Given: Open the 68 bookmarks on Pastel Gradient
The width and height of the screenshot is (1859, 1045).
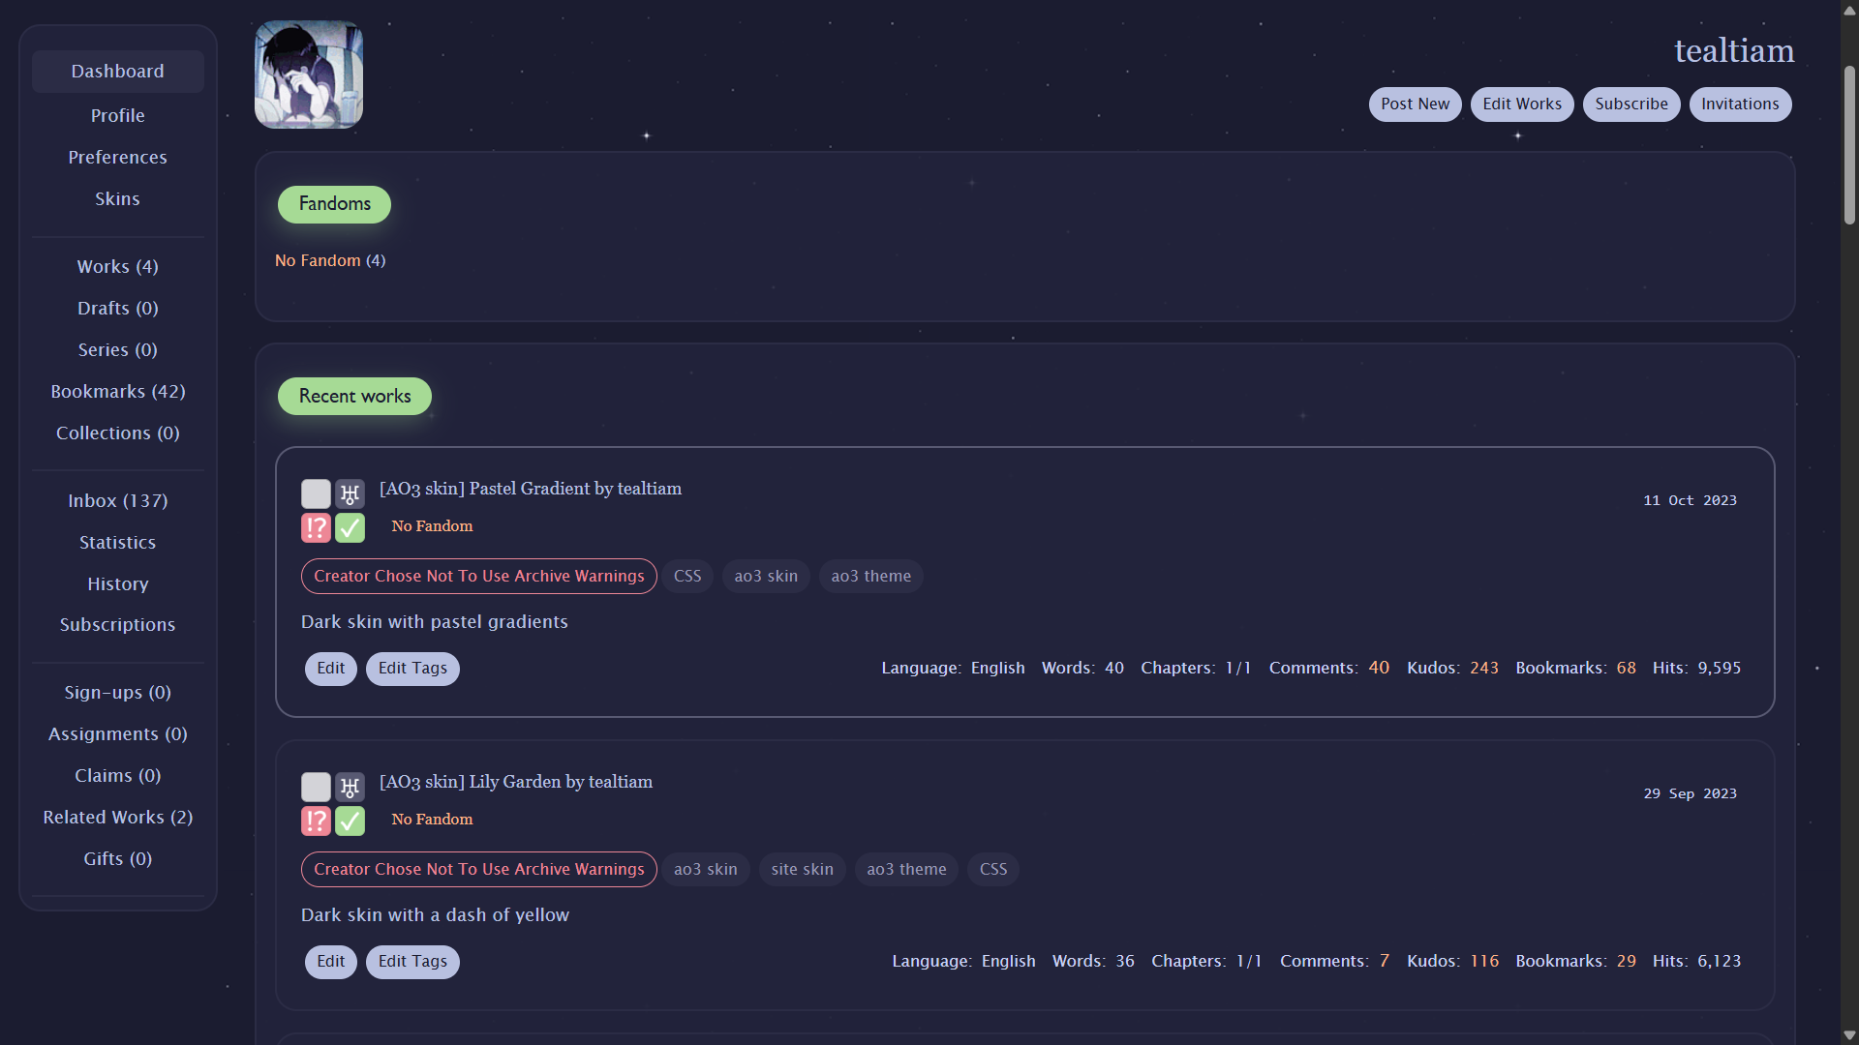Looking at the screenshot, I should 1627,669.
